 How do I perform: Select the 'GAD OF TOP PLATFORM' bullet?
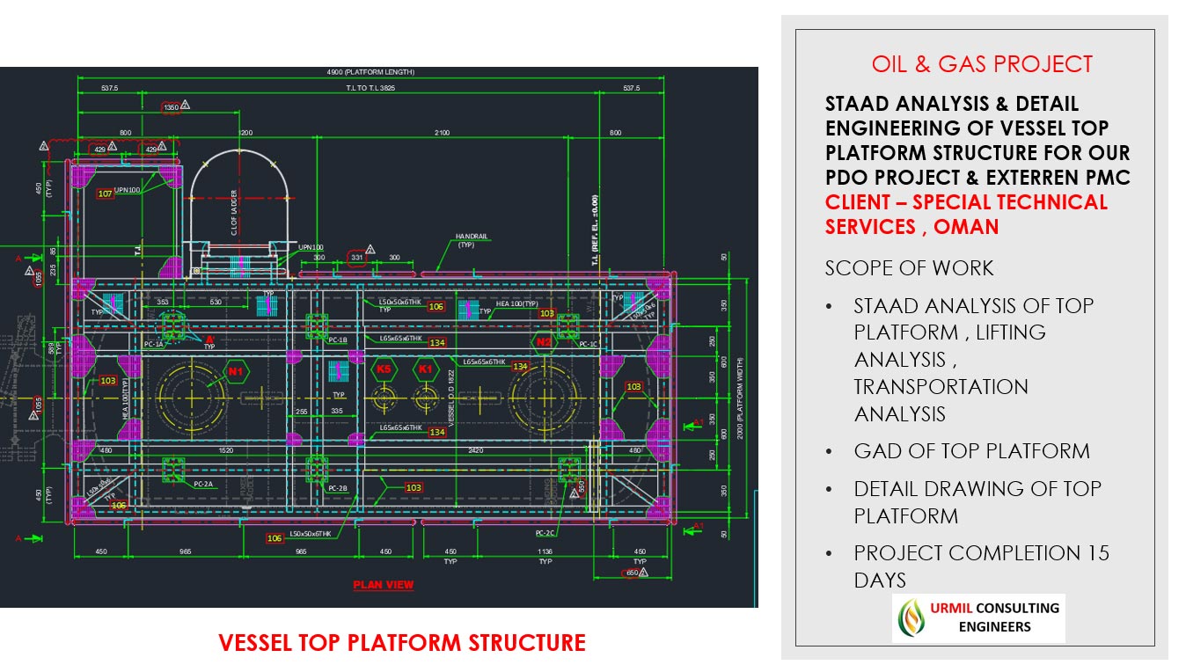[x=971, y=451]
